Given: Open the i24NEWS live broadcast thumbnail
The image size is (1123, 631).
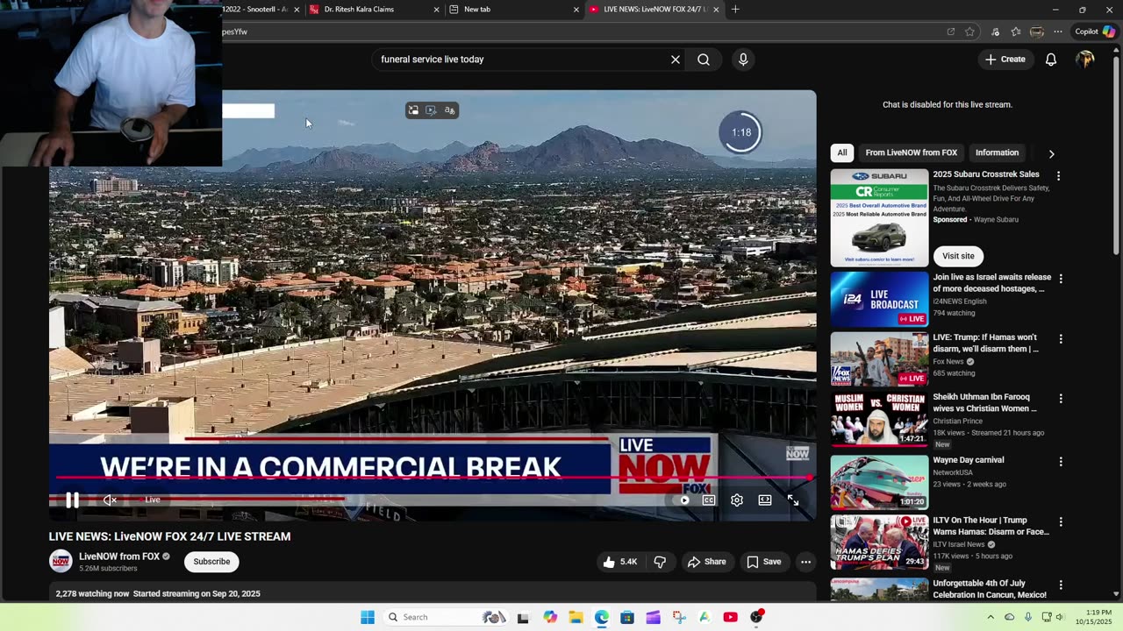Looking at the screenshot, I should [879, 299].
